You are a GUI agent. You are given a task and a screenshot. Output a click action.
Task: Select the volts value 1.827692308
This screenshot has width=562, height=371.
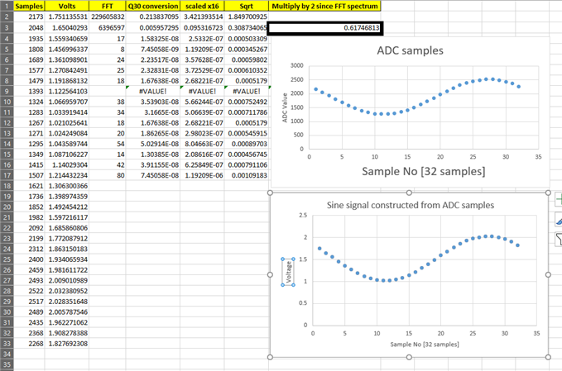(67, 344)
